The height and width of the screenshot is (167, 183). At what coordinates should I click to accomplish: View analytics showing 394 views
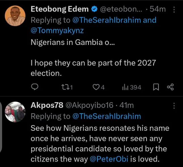click(x=132, y=87)
